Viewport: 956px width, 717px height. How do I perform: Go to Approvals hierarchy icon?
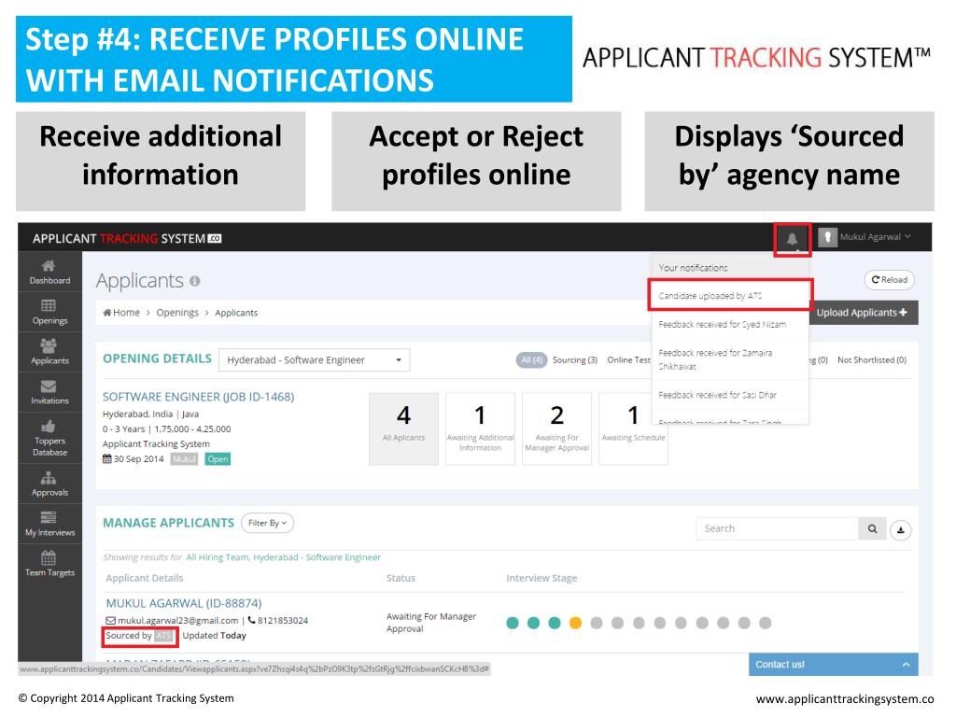(49, 478)
